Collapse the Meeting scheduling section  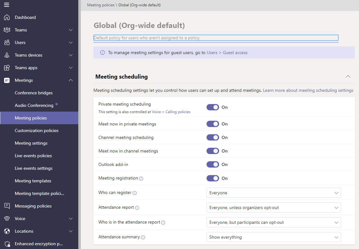(x=348, y=76)
